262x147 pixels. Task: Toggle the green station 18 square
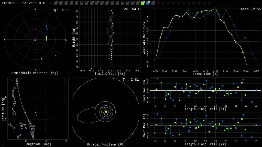click(x=143, y=3)
